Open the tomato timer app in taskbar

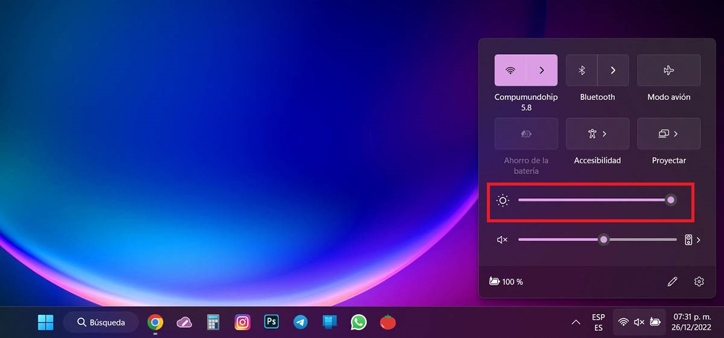tap(388, 322)
